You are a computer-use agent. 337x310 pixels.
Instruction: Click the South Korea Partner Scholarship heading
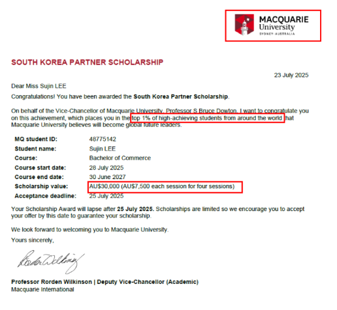(87, 63)
